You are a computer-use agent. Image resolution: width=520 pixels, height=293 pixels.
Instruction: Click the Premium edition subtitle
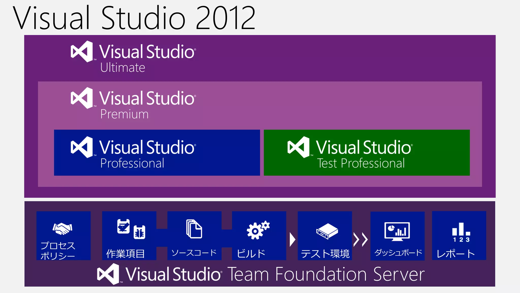click(124, 114)
